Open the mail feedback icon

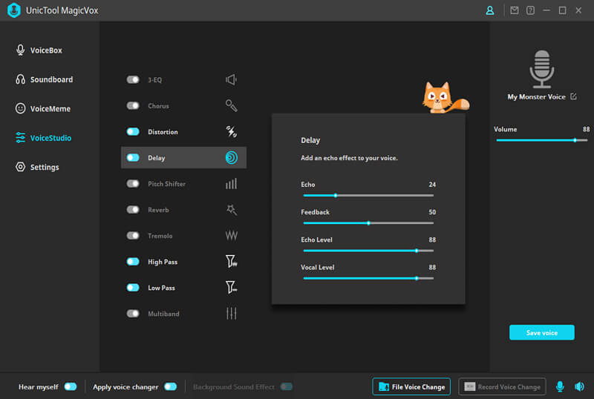515,10
